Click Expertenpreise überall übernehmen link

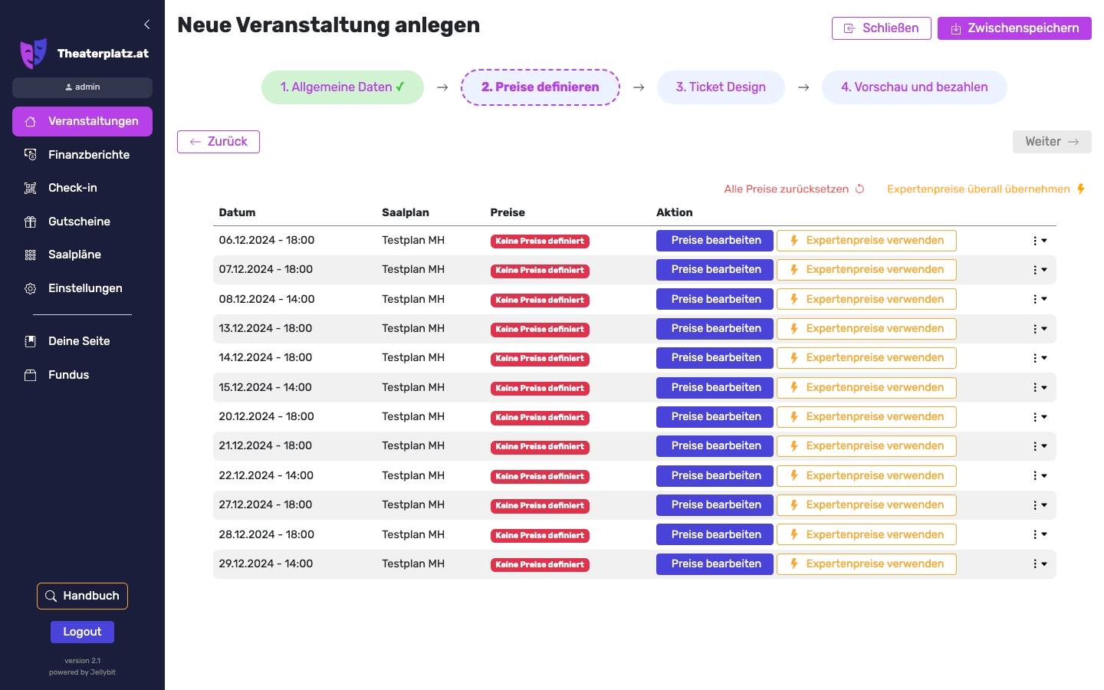point(985,189)
